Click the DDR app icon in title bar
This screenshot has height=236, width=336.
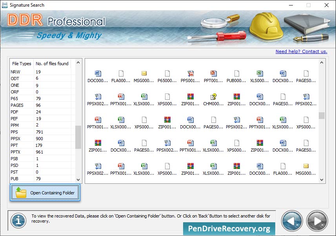tap(4, 5)
